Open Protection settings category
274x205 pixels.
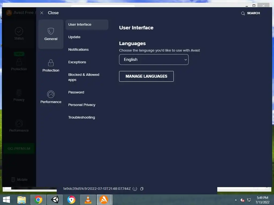[x=51, y=66]
